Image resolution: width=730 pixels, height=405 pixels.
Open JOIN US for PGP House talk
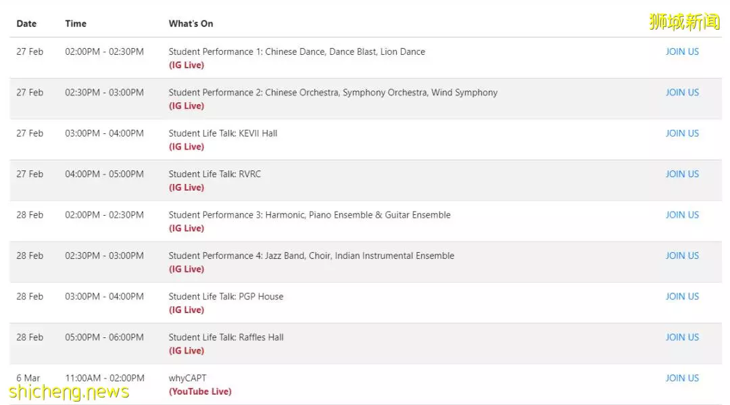tap(682, 297)
